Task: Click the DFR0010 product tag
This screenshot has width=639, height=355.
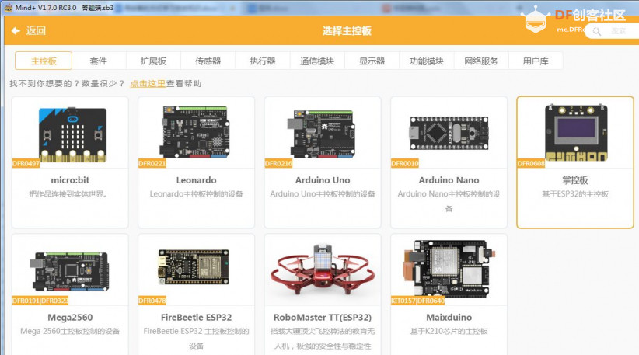Action: click(405, 164)
